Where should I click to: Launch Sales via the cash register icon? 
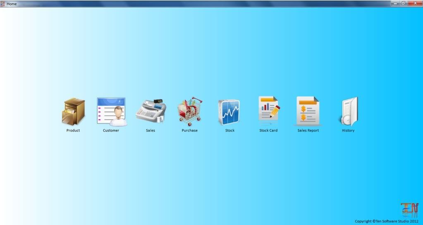tap(151, 111)
